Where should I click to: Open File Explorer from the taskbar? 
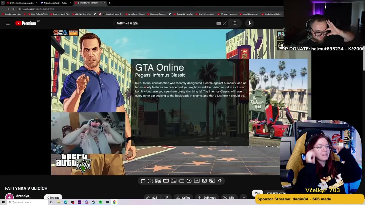point(58,202)
